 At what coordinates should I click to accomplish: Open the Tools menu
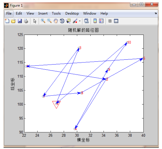56,13
